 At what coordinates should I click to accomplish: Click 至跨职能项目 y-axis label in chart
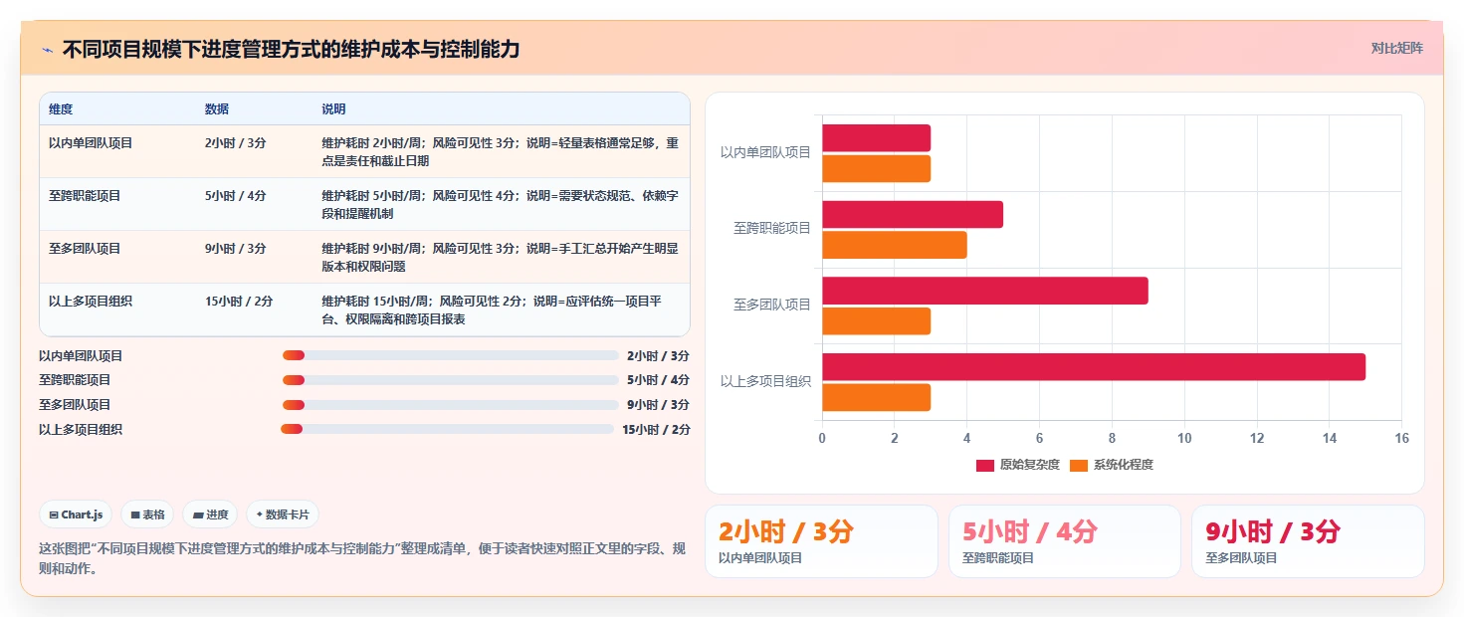772,228
